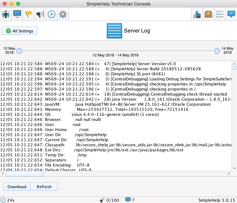Click the '12 May 2018 - 14 May 2018' range label
This screenshot has width=237, height=203.
point(116,55)
